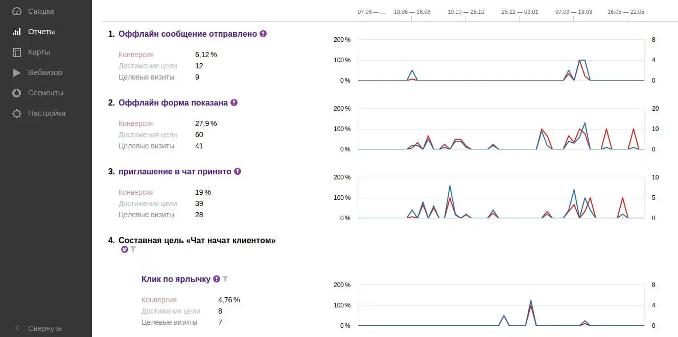678x337 pixels.
Task: Click filter funnel next to Клик по ярлычку
Action: [x=225, y=279]
